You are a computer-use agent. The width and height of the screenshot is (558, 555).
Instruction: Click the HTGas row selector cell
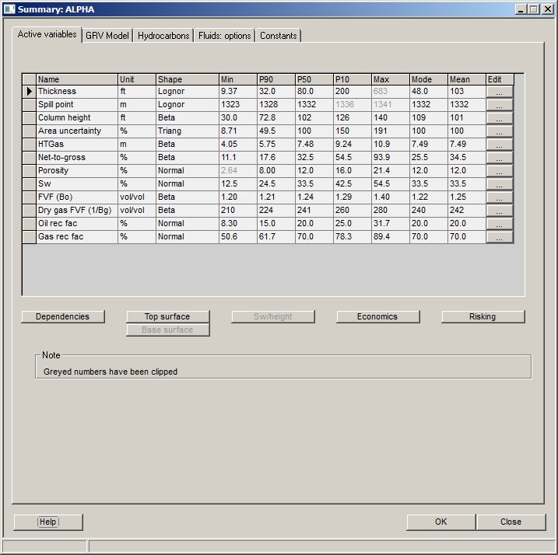(30, 145)
